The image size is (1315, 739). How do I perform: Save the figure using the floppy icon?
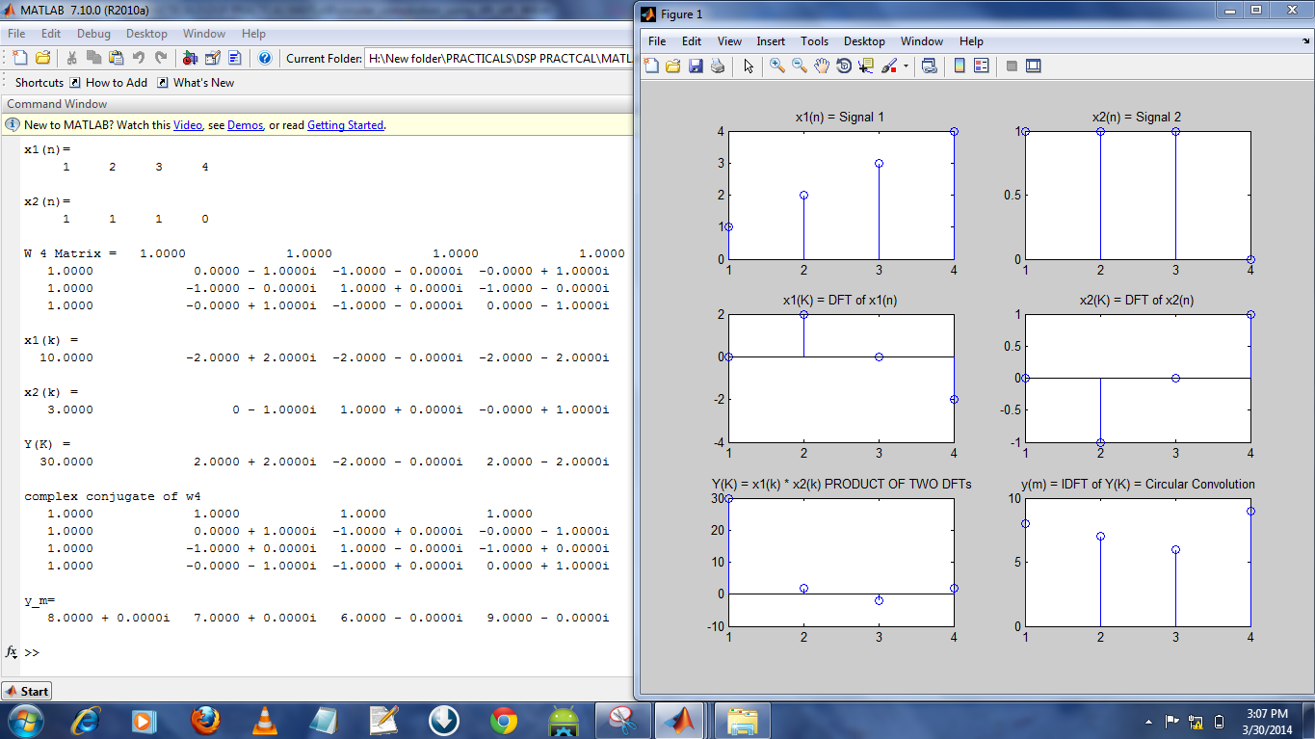696,66
